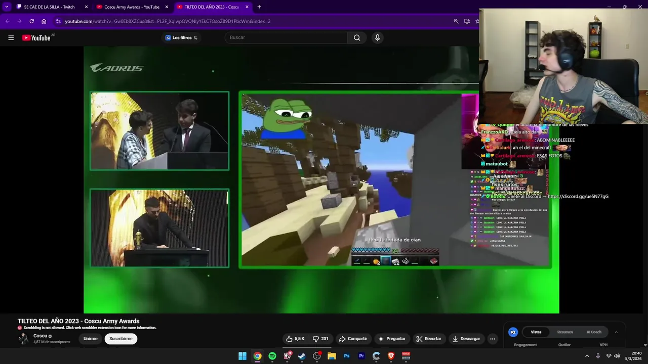
Task: Click the Descargar button
Action: pyautogui.click(x=466, y=339)
